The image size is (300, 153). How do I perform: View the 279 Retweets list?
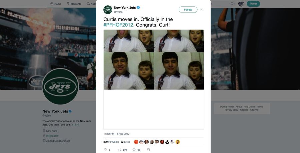coord(111,142)
